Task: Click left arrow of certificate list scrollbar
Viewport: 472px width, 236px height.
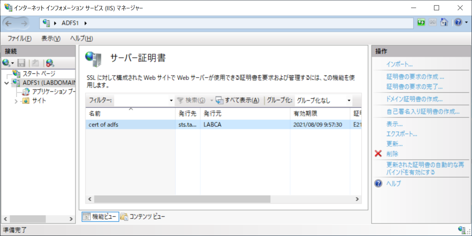Action: [90, 199]
